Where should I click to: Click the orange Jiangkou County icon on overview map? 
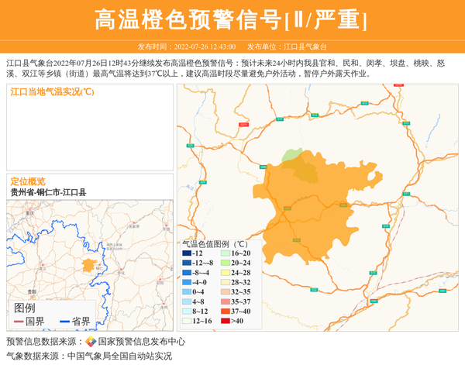[89, 266]
